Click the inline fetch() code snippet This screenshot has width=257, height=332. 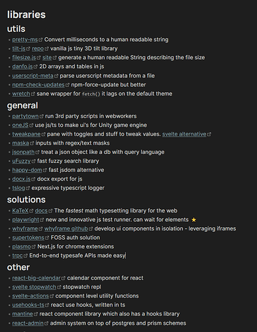point(91,94)
